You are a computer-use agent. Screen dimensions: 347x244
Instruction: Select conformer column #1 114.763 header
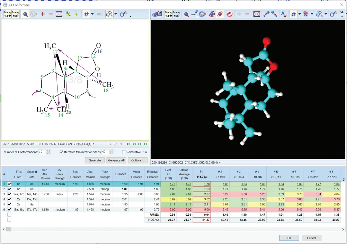(201, 174)
